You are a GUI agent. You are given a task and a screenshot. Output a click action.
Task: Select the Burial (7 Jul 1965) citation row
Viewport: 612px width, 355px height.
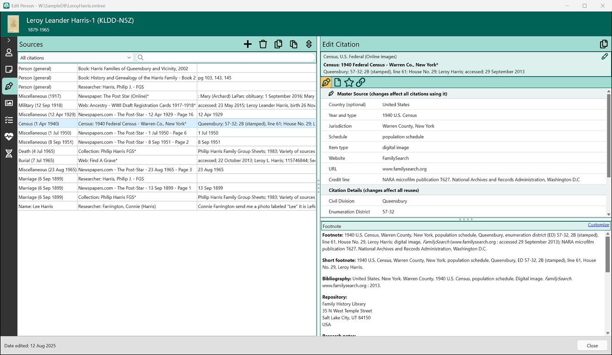coord(167,160)
